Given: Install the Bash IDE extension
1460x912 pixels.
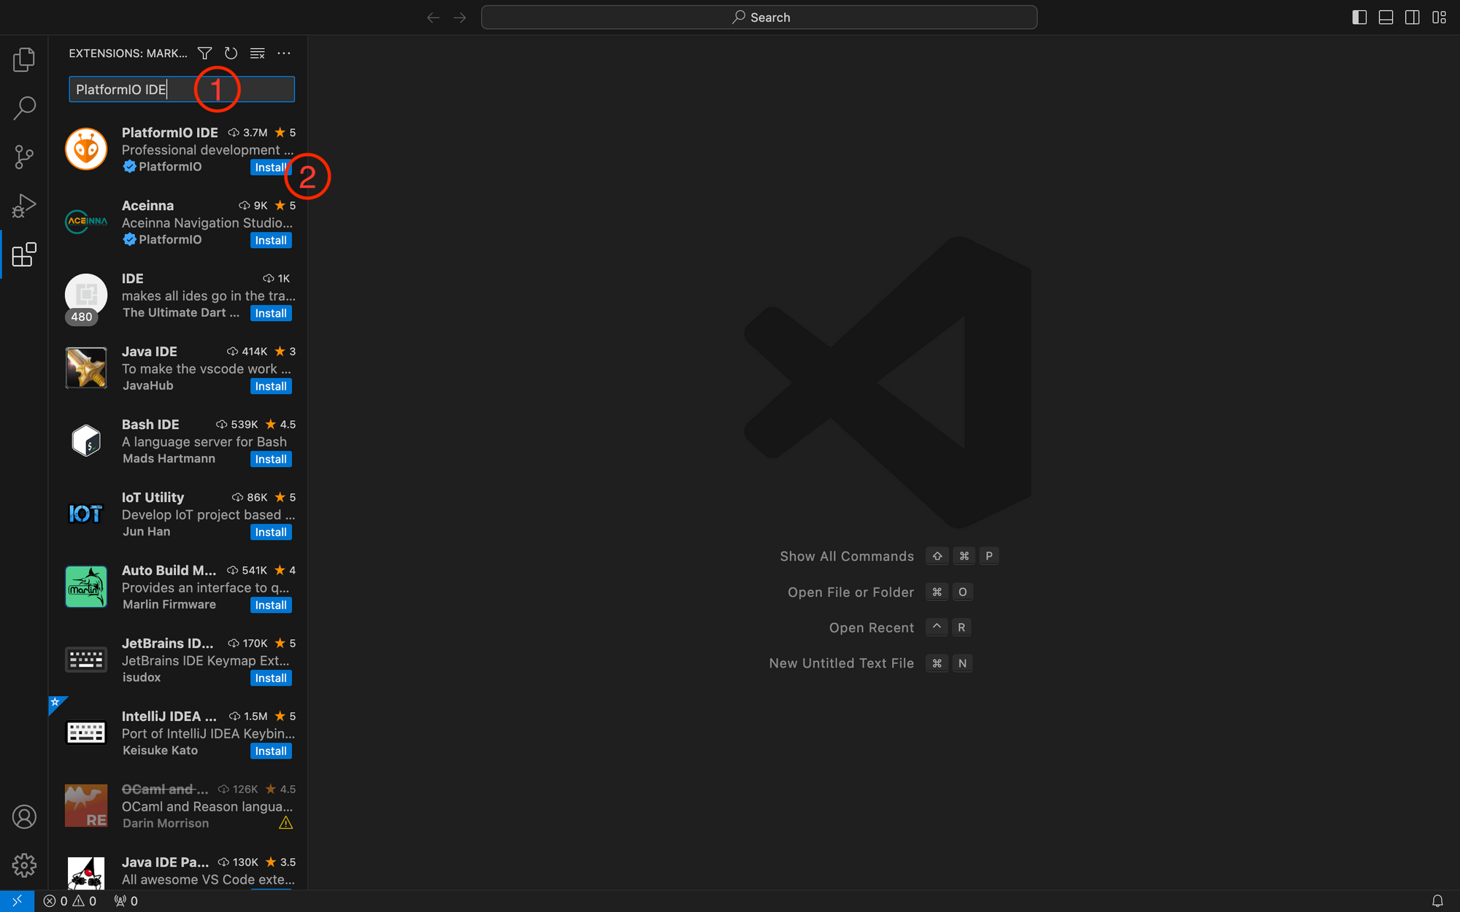Looking at the screenshot, I should point(270,460).
